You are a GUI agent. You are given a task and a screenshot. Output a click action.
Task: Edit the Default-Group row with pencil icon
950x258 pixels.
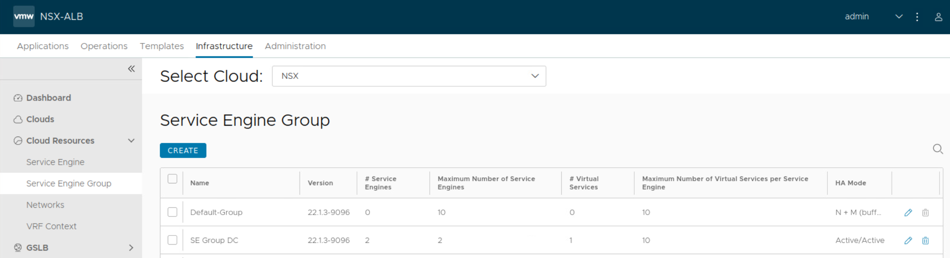[908, 212]
